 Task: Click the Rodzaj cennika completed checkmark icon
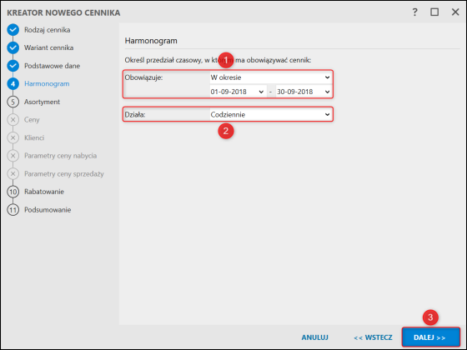(13, 30)
